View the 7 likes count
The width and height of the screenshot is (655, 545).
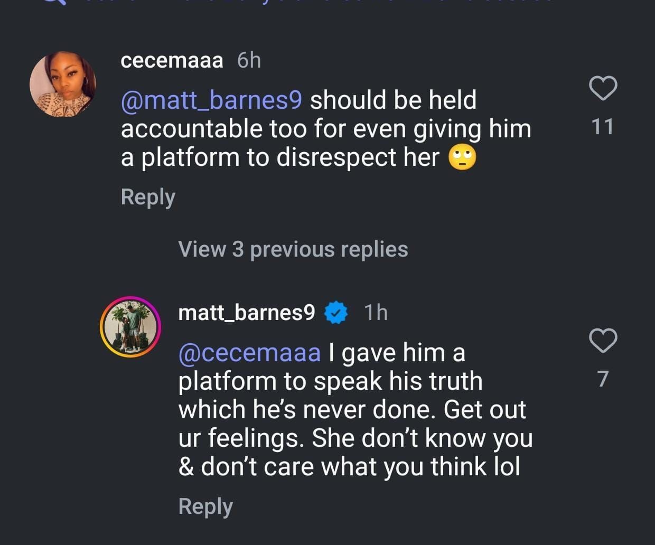click(603, 379)
